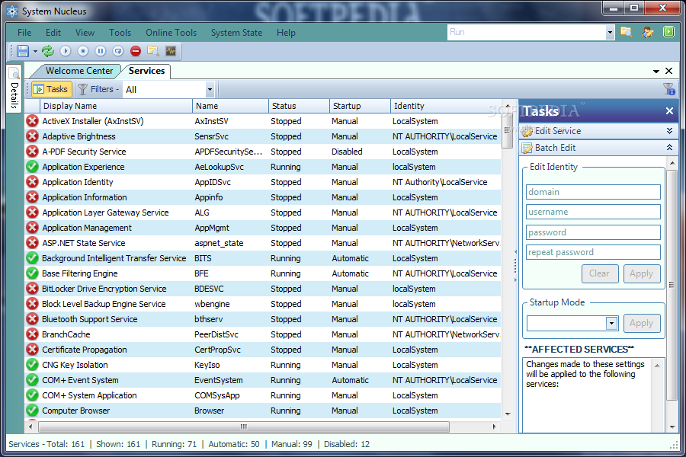This screenshot has width=686, height=457.
Task: Open the File menu
Action: click(x=24, y=33)
